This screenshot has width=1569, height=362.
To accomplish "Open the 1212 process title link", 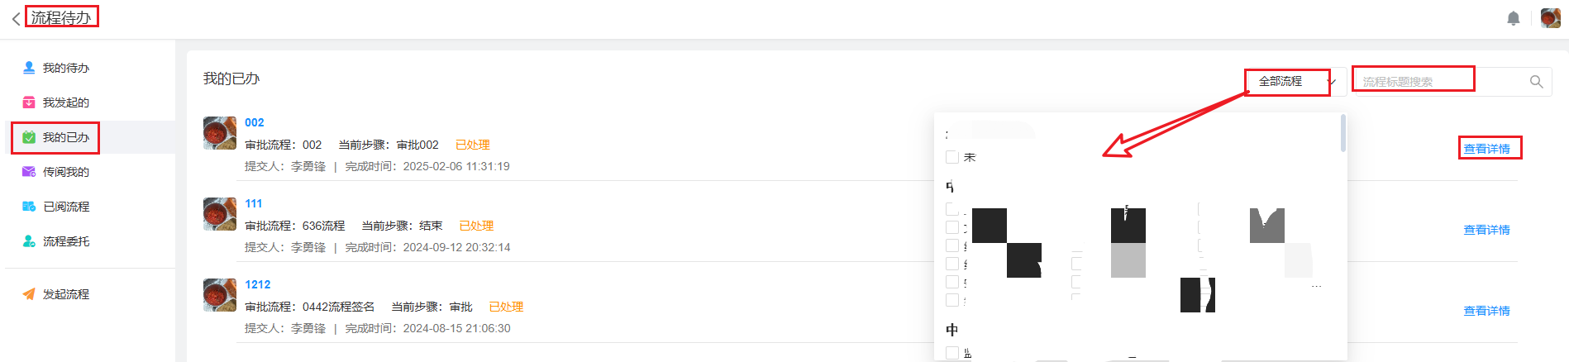I will coord(257,284).
